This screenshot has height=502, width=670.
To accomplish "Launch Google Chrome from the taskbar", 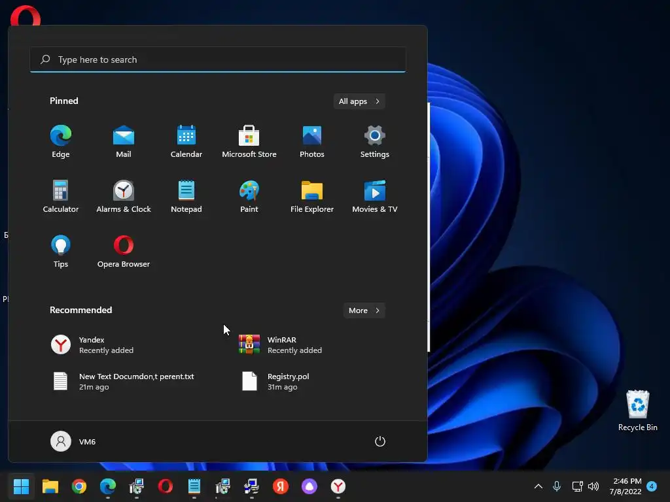I will click(79, 486).
